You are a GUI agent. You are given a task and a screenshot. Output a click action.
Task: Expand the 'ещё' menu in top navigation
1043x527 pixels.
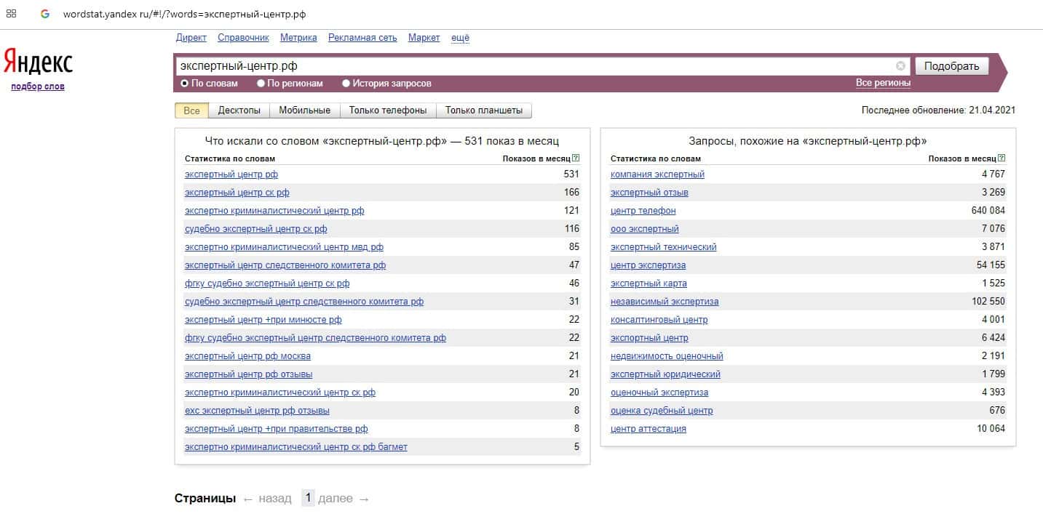pyautogui.click(x=460, y=38)
